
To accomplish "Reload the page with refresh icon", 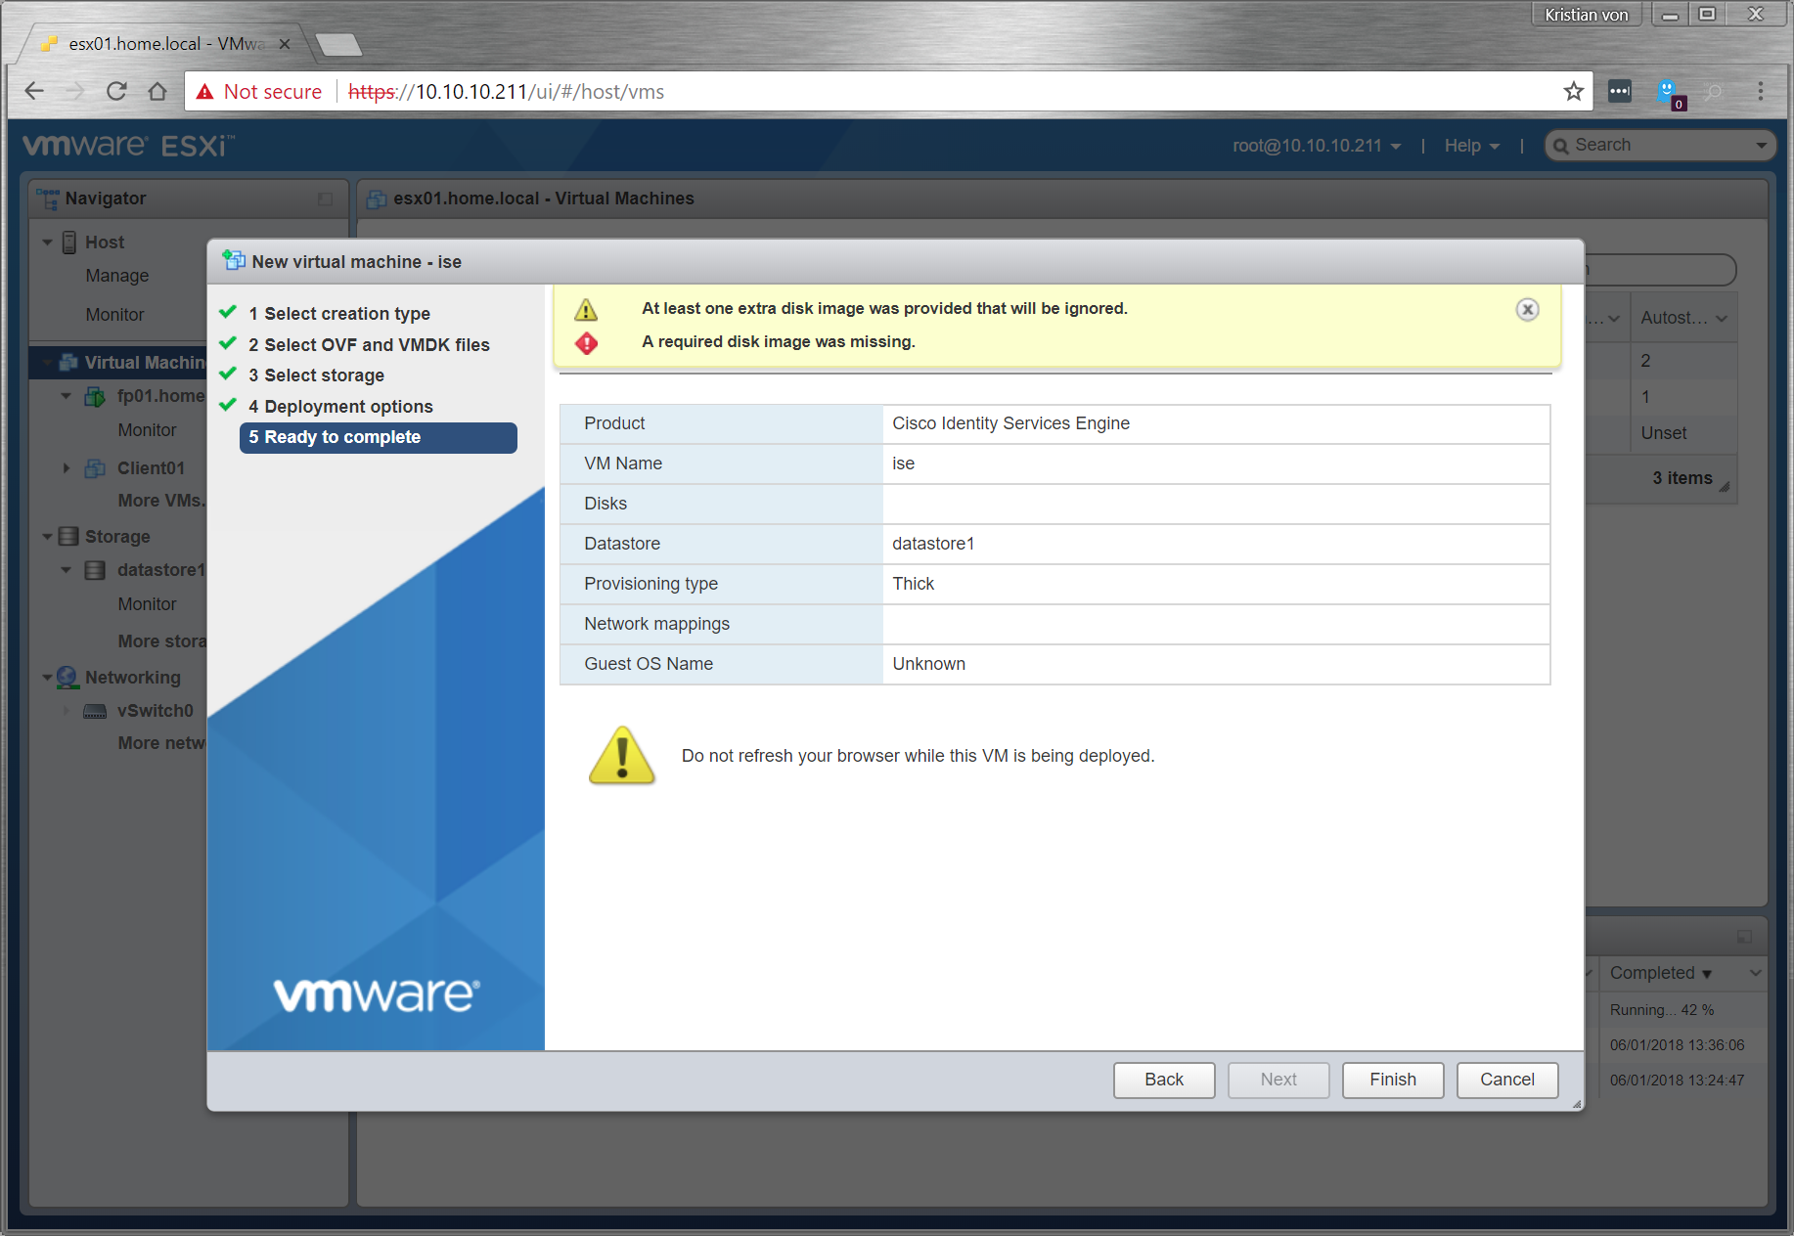I will click(116, 91).
